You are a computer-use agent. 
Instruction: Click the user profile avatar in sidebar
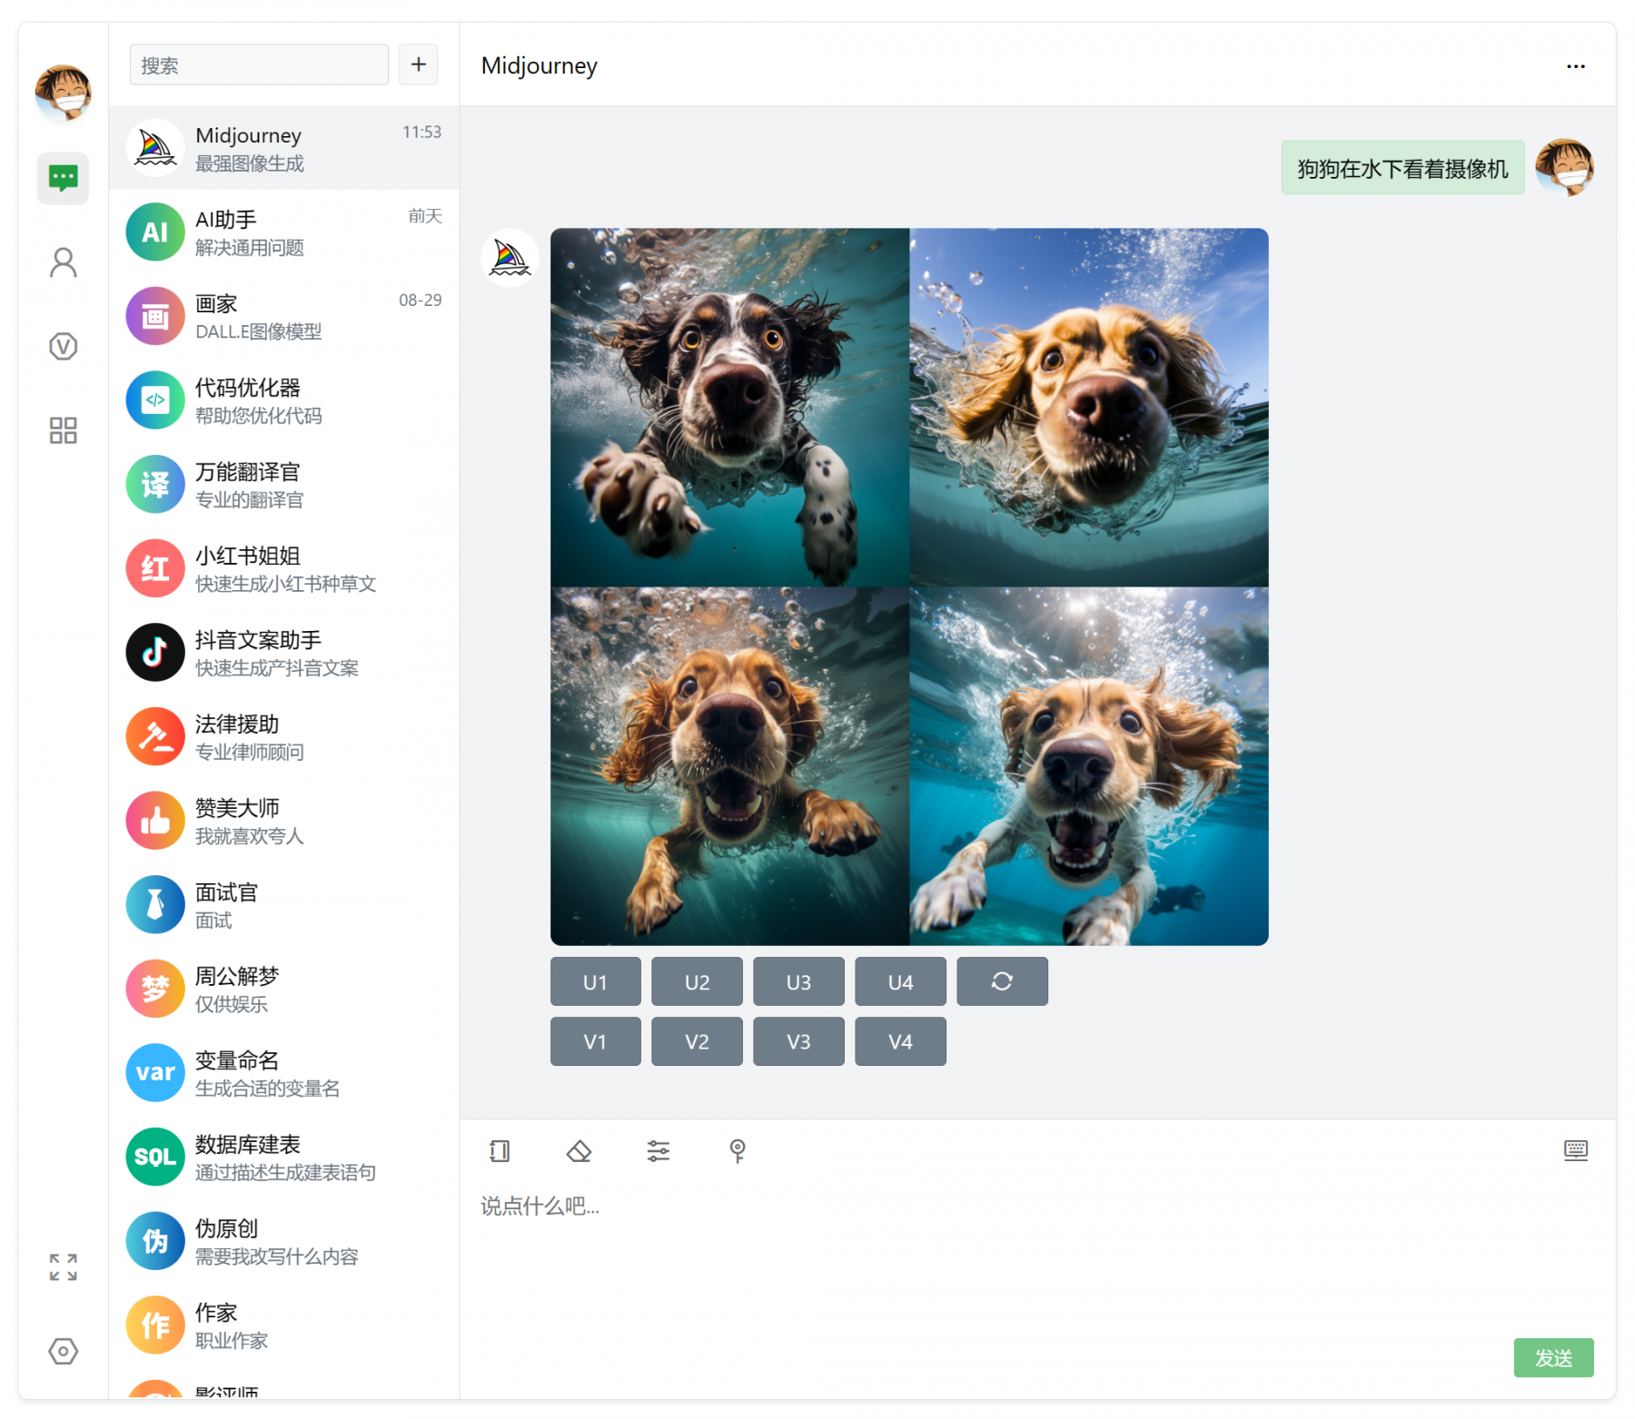63,93
